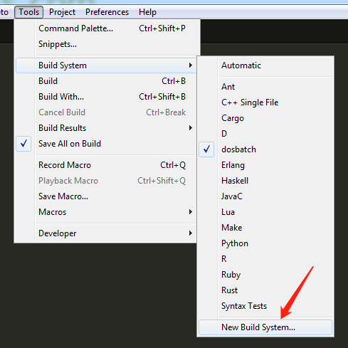
Task: Expand the Build System submenu arrow
Action: (x=191, y=65)
